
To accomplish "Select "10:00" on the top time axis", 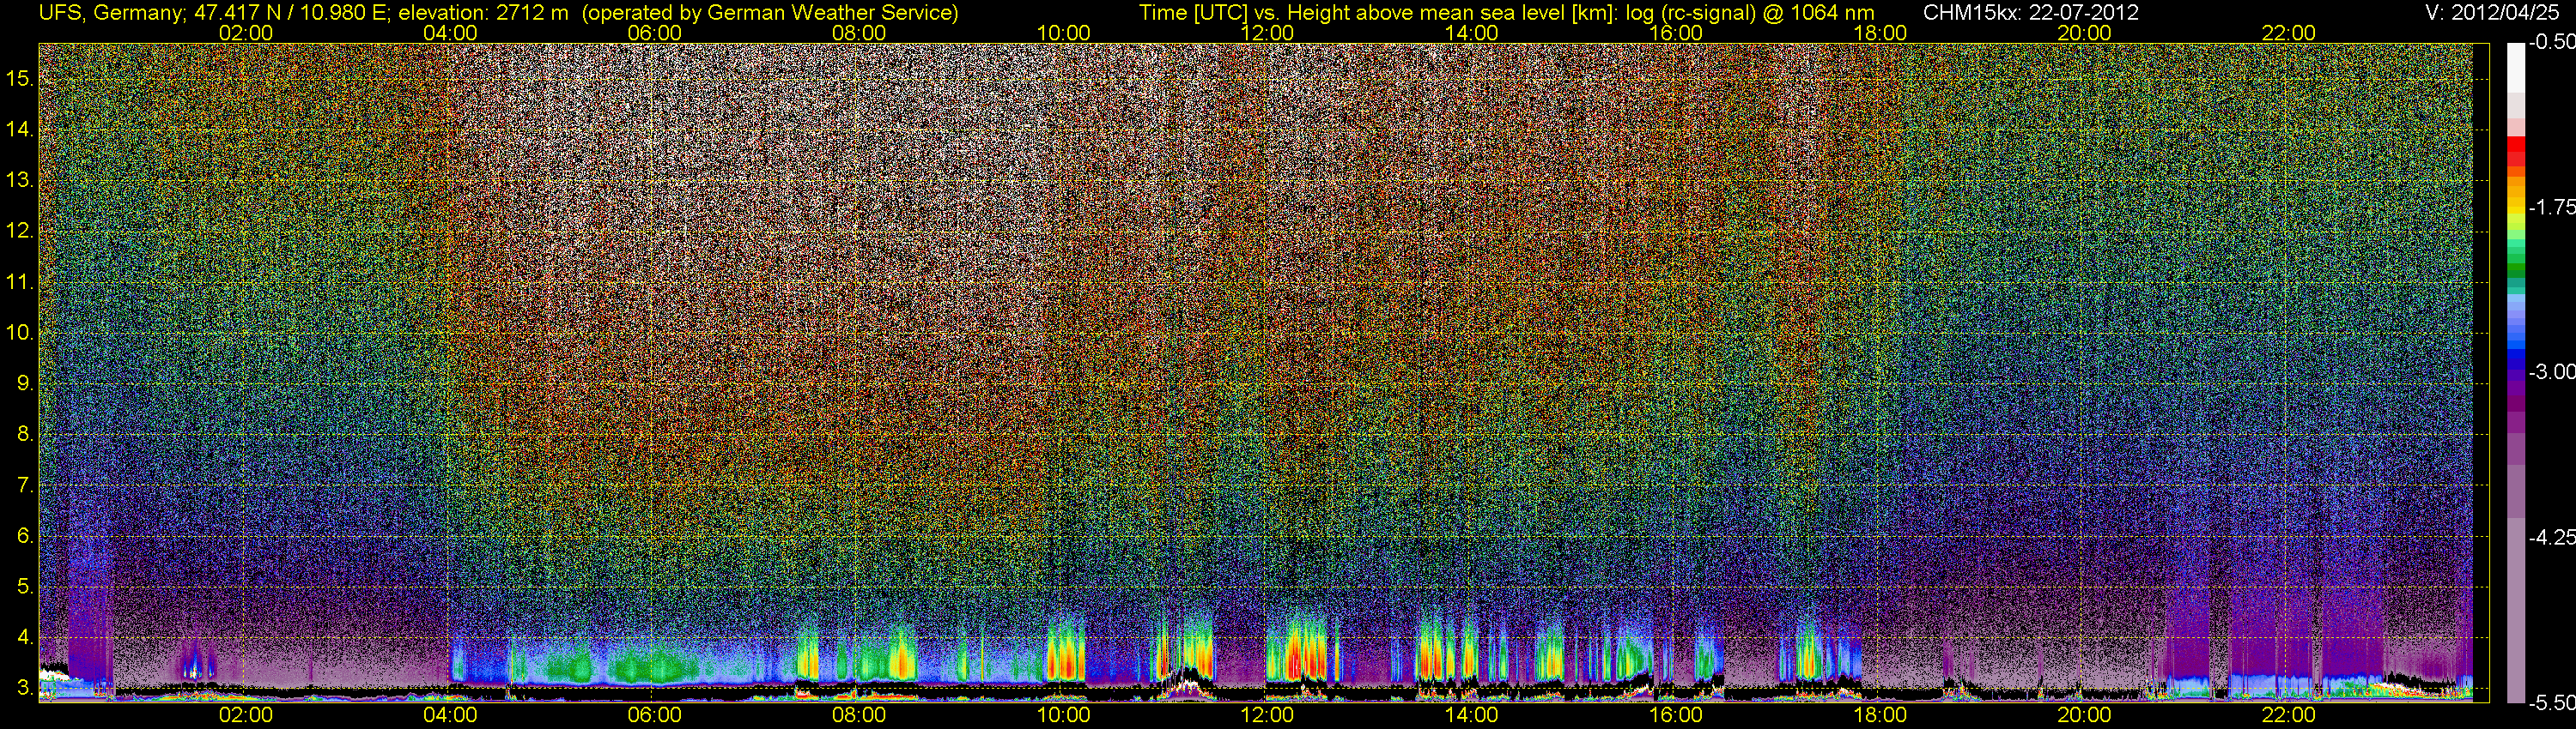I will pos(1063,33).
